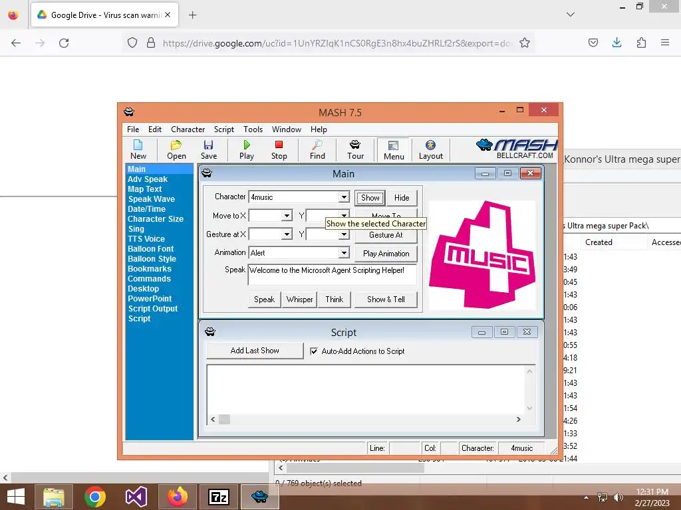Click the Script window vertical scroll down arrow
The width and height of the screenshot is (681, 510).
click(529, 408)
